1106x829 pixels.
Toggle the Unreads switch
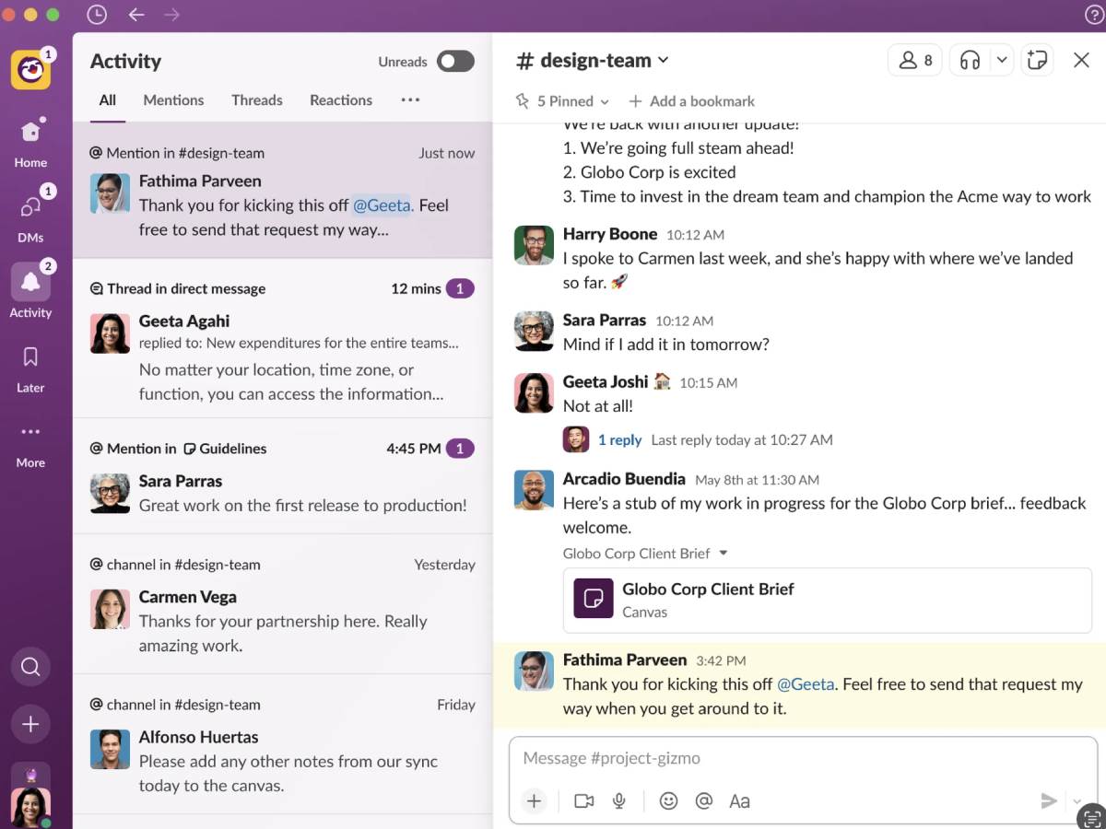point(455,62)
